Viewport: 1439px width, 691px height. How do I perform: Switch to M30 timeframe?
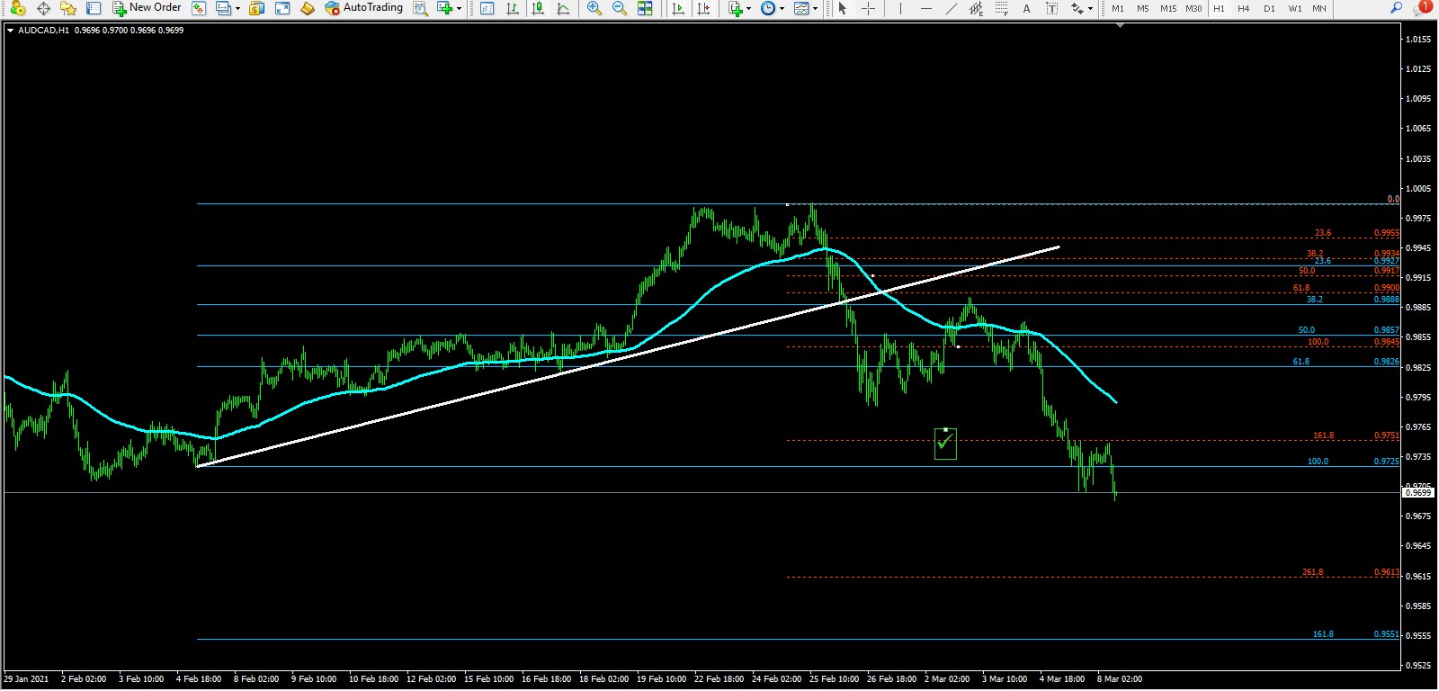click(x=1193, y=8)
